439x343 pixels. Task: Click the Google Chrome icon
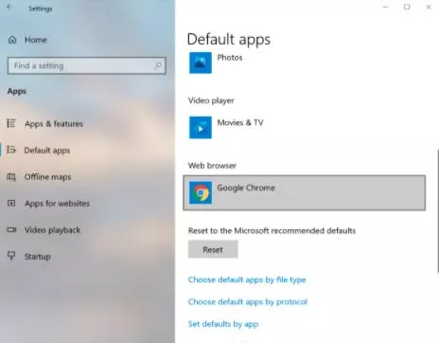(201, 192)
